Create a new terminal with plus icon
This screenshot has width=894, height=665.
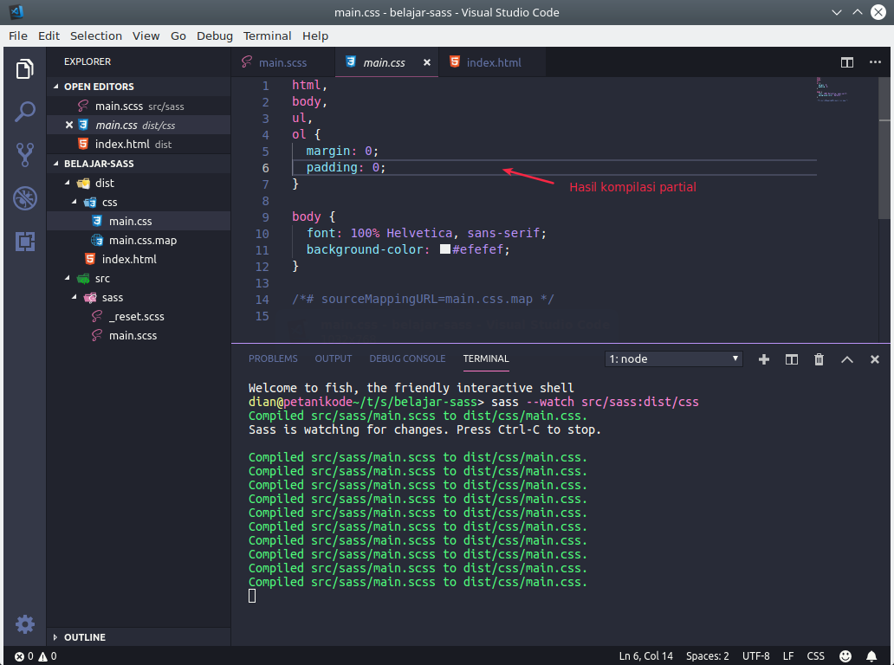pos(764,359)
